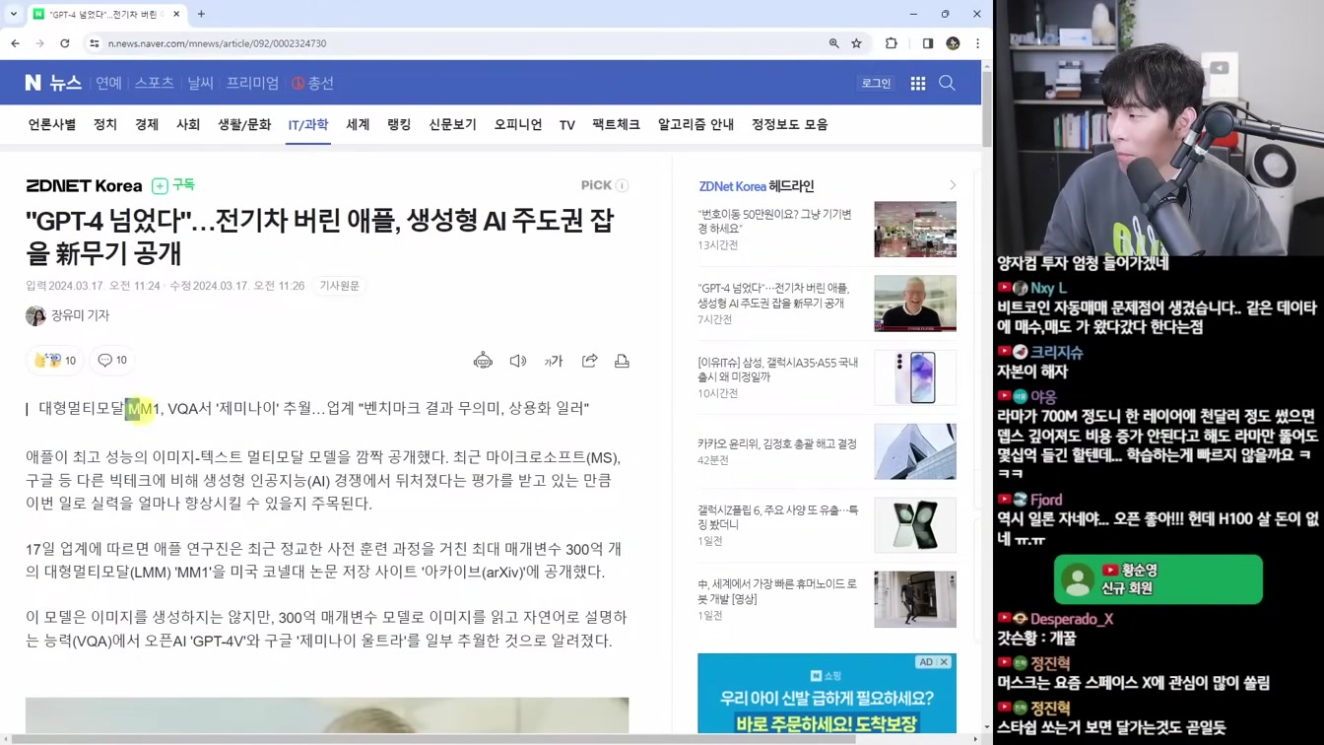The image size is (1324, 745).
Task: Share the article with the share icon
Action: click(x=589, y=361)
